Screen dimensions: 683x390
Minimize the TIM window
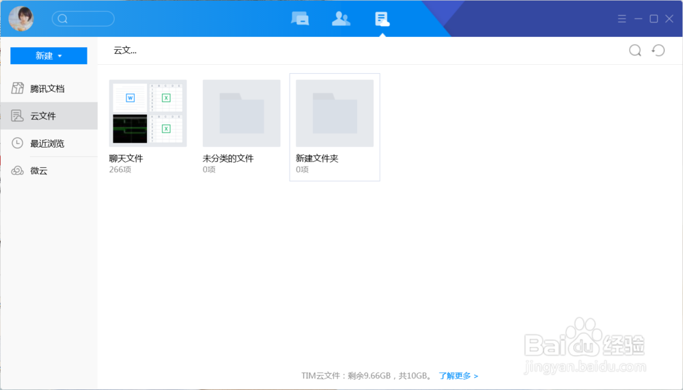638,18
